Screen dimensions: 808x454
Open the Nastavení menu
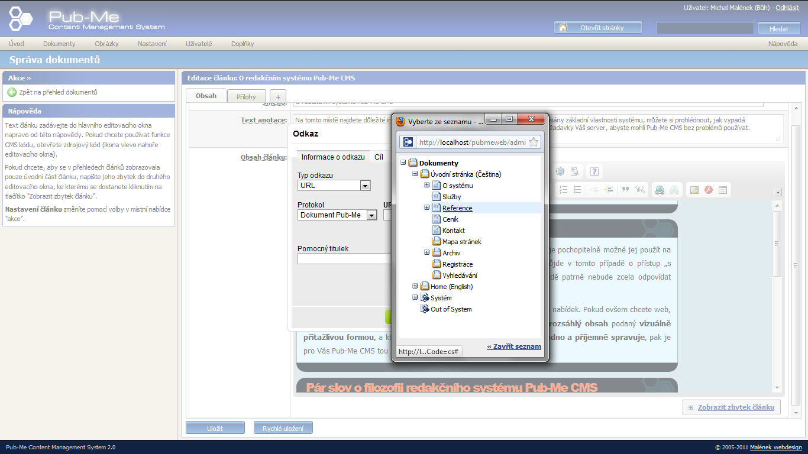pyautogui.click(x=152, y=44)
